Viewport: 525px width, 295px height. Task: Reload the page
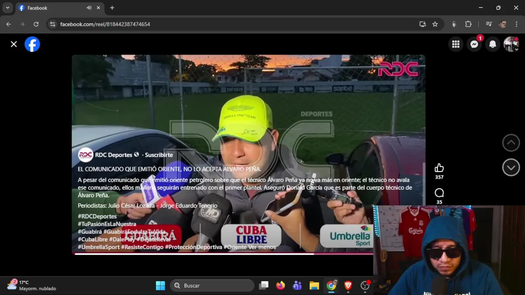point(36,24)
